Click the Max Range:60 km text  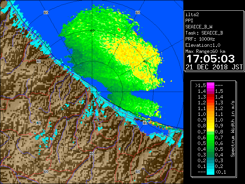click(x=205, y=51)
